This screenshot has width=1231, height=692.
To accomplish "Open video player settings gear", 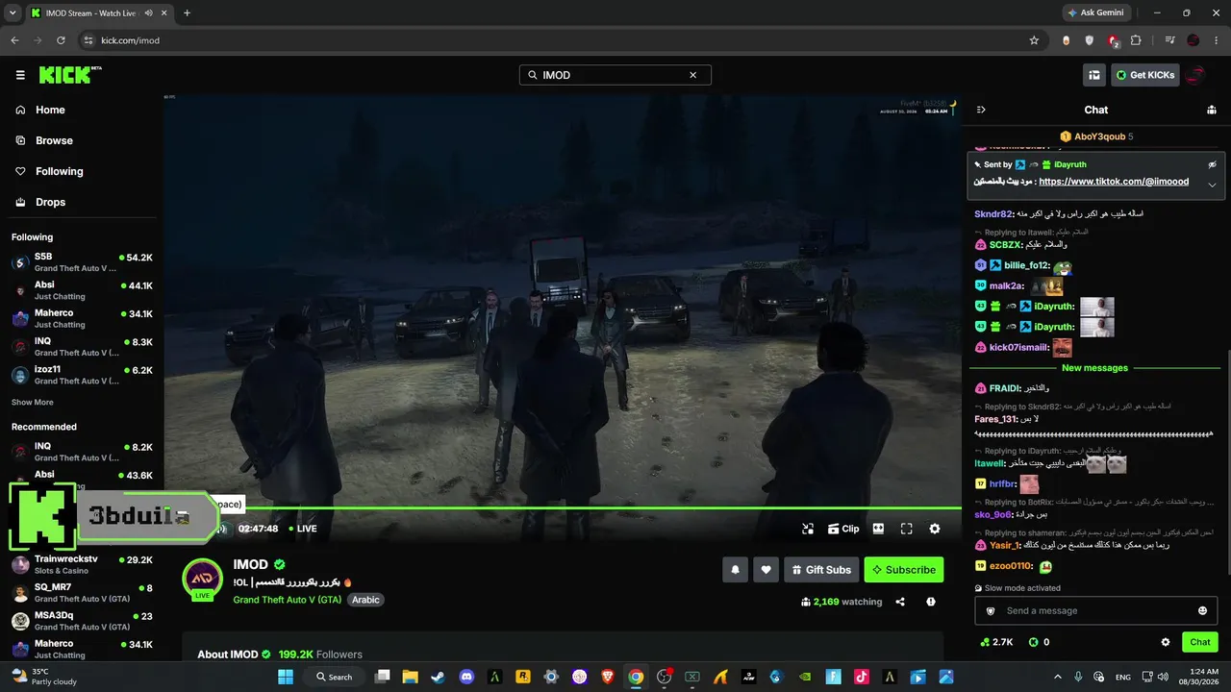I will 935,529.
